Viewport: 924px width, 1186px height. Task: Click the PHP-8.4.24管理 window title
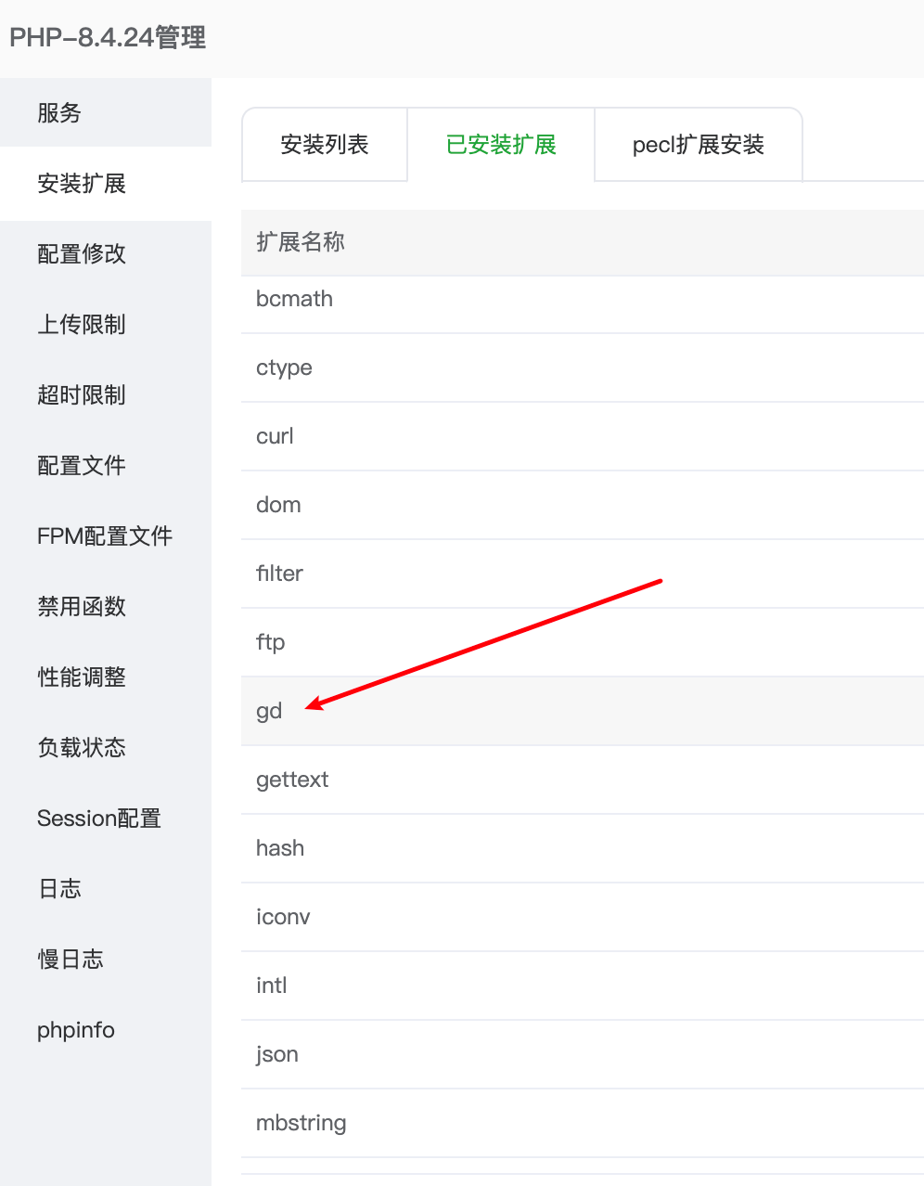pos(108,38)
